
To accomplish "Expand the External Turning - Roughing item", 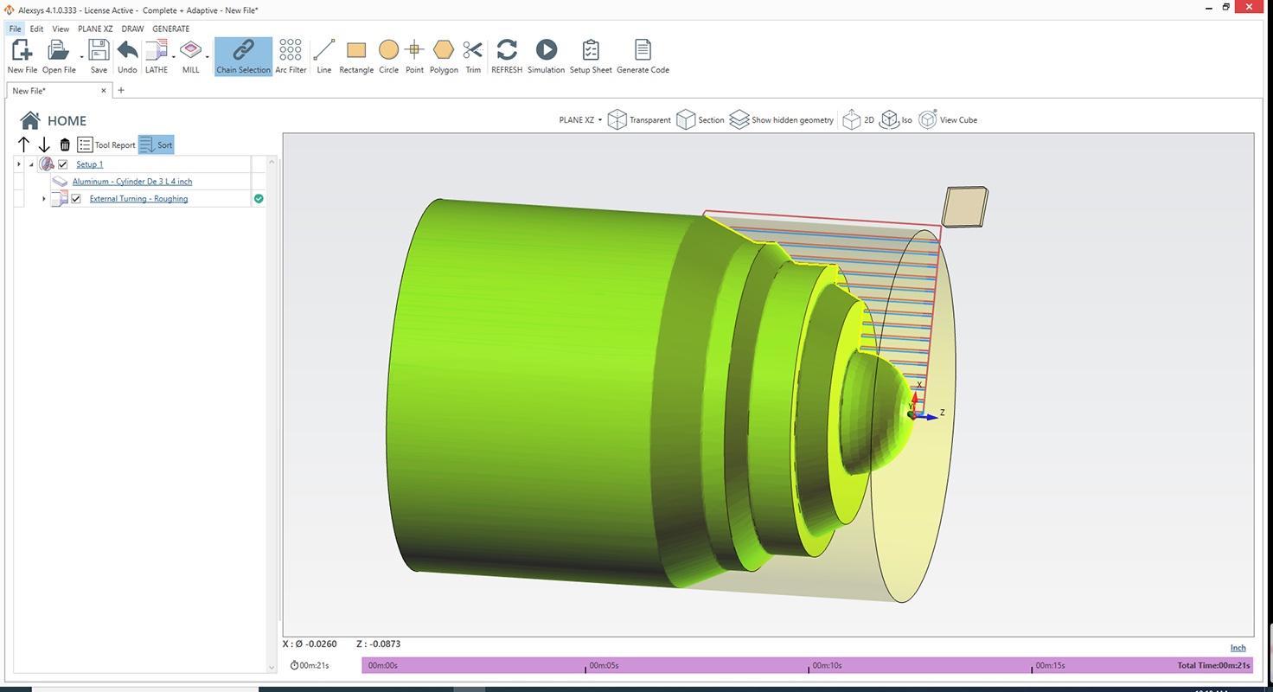I will (x=44, y=199).
